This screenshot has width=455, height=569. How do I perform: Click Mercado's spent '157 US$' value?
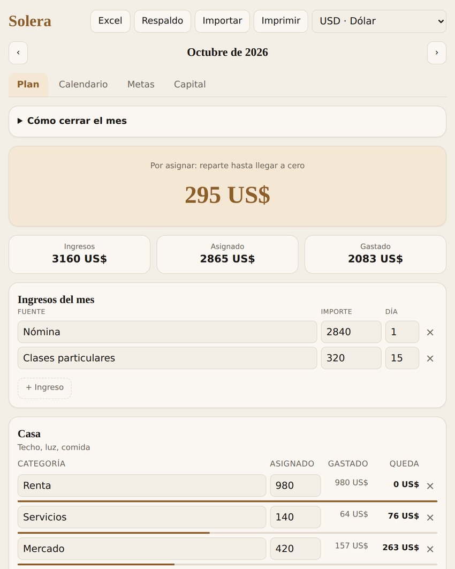(x=351, y=545)
